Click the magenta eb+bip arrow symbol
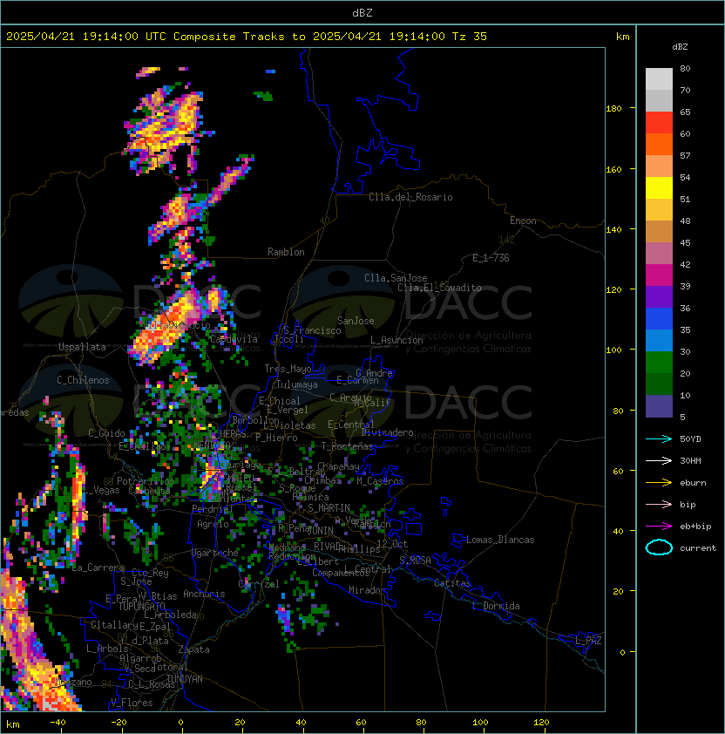 [x=659, y=527]
